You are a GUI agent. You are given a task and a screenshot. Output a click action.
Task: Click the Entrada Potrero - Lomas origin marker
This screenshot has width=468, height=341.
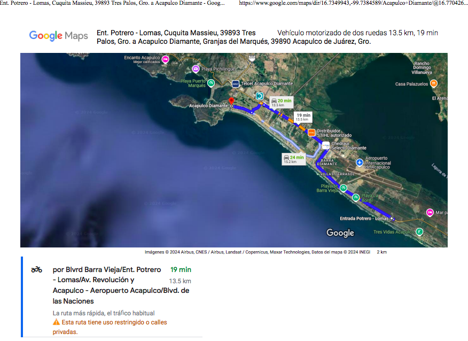[x=392, y=219]
